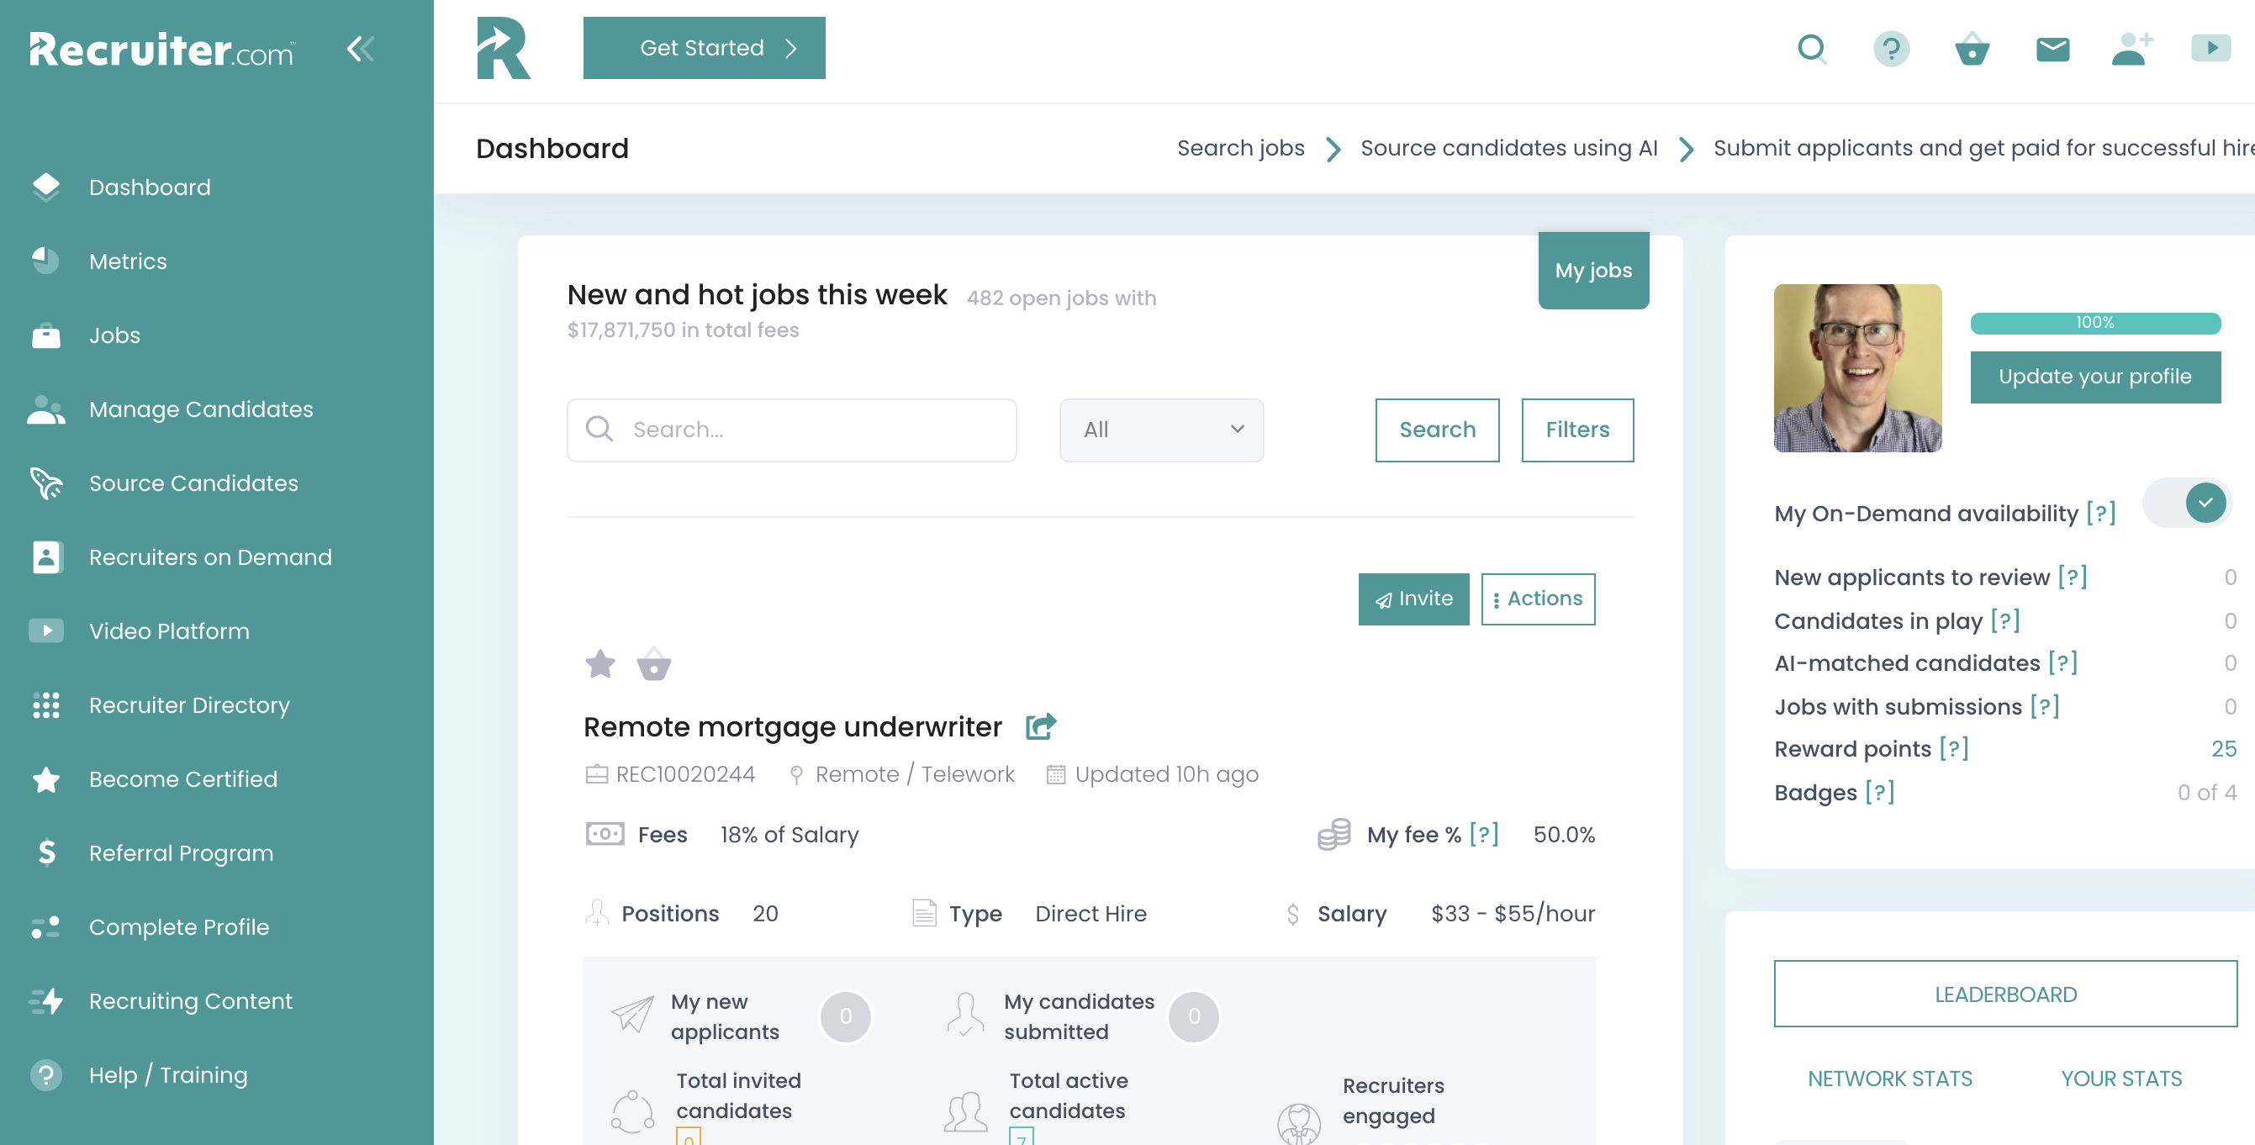Open Source Candidates in the sidebar
Image resolution: width=2255 pixels, height=1145 pixels.
click(193, 483)
